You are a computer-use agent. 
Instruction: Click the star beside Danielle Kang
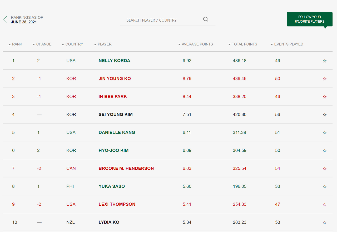[x=324, y=133]
